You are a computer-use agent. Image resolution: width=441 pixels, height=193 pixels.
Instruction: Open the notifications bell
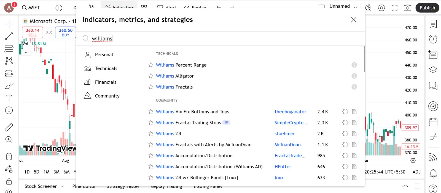pyautogui.click(x=433, y=173)
